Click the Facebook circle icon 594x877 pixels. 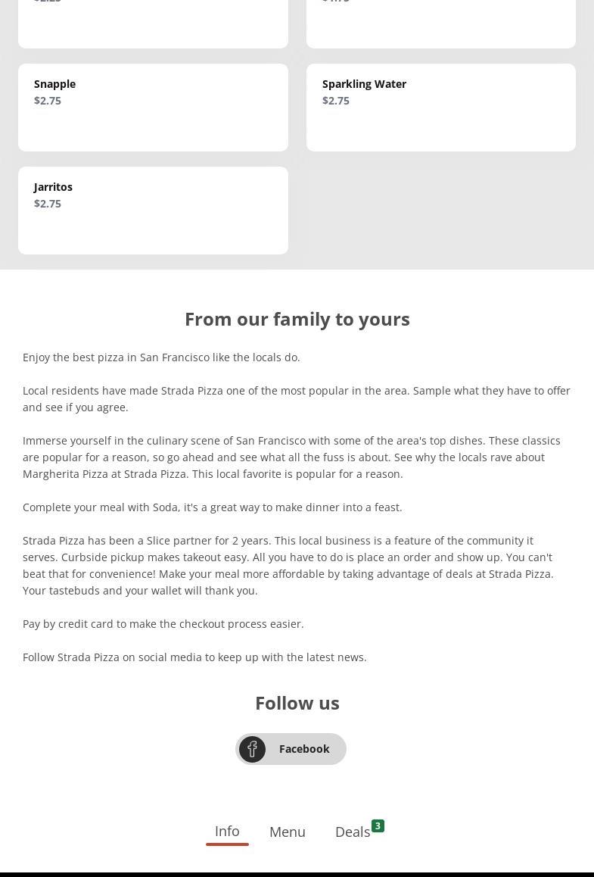coord(253,749)
